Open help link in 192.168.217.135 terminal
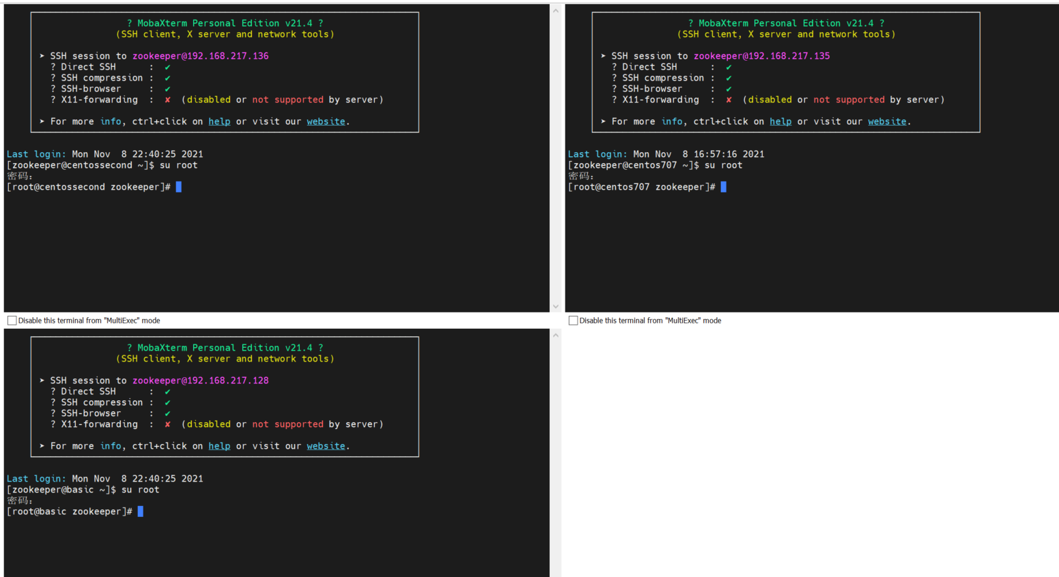Viewport: 1059px width, 577px height. (780, 121)
